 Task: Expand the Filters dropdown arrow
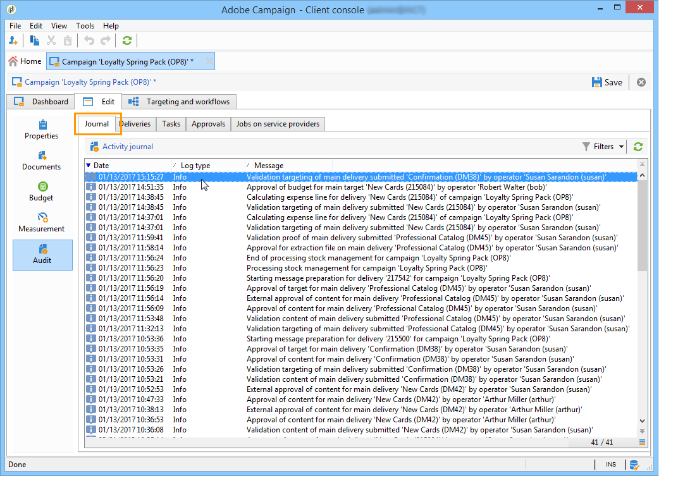[621, 147]
